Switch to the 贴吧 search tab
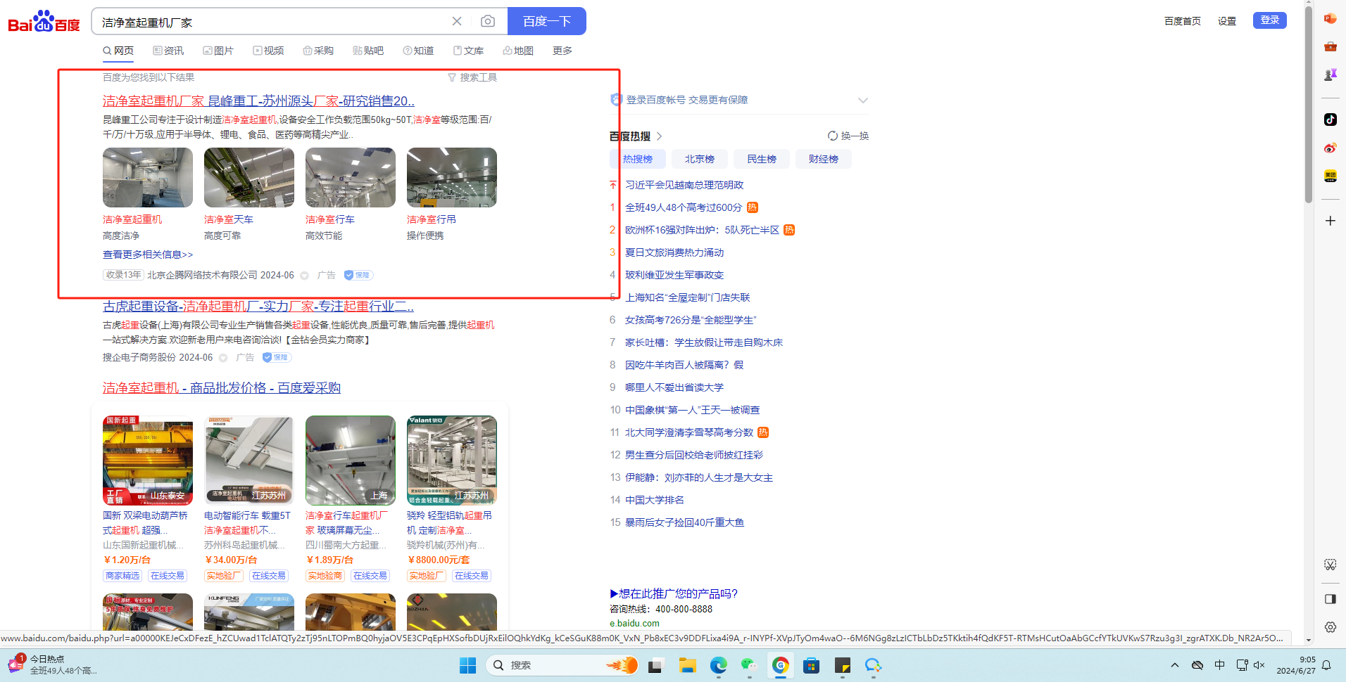 click(368, 51)
